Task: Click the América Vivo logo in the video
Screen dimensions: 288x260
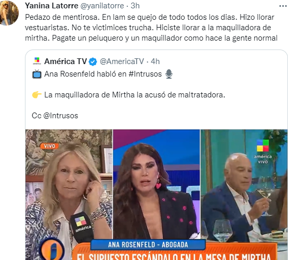Action: pos(263,152)
